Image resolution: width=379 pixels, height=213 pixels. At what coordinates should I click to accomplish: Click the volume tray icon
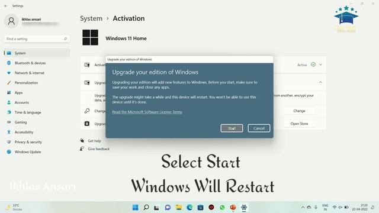click(341, 208)
